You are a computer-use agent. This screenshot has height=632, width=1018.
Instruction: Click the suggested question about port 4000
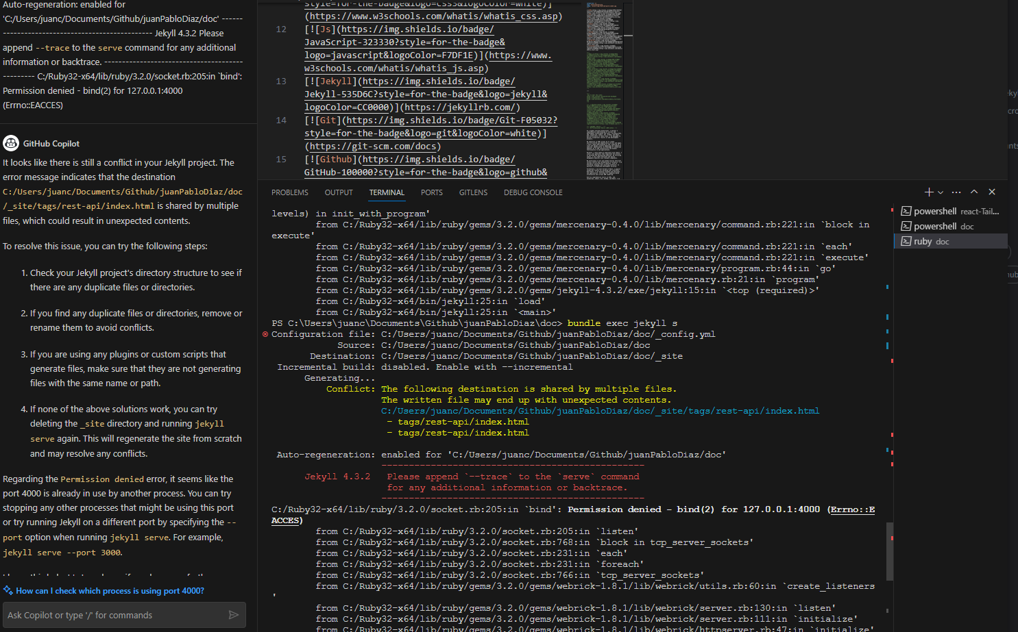(110, 591)
